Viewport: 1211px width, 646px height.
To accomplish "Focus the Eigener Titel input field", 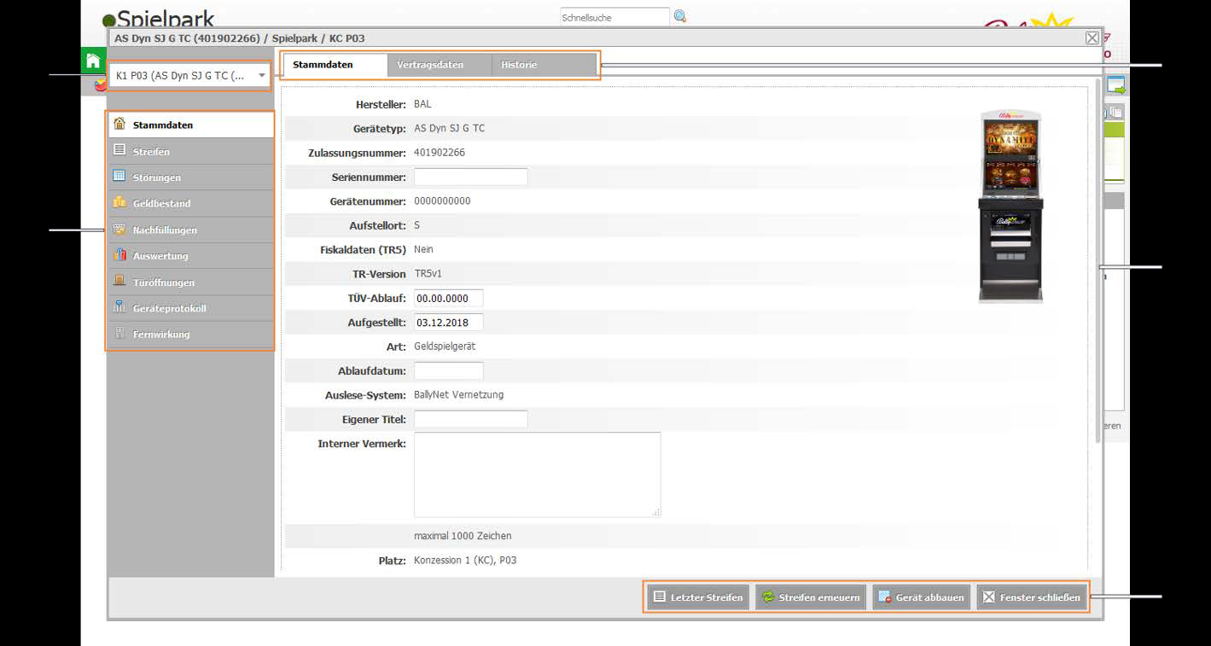I will coord(471,419).
